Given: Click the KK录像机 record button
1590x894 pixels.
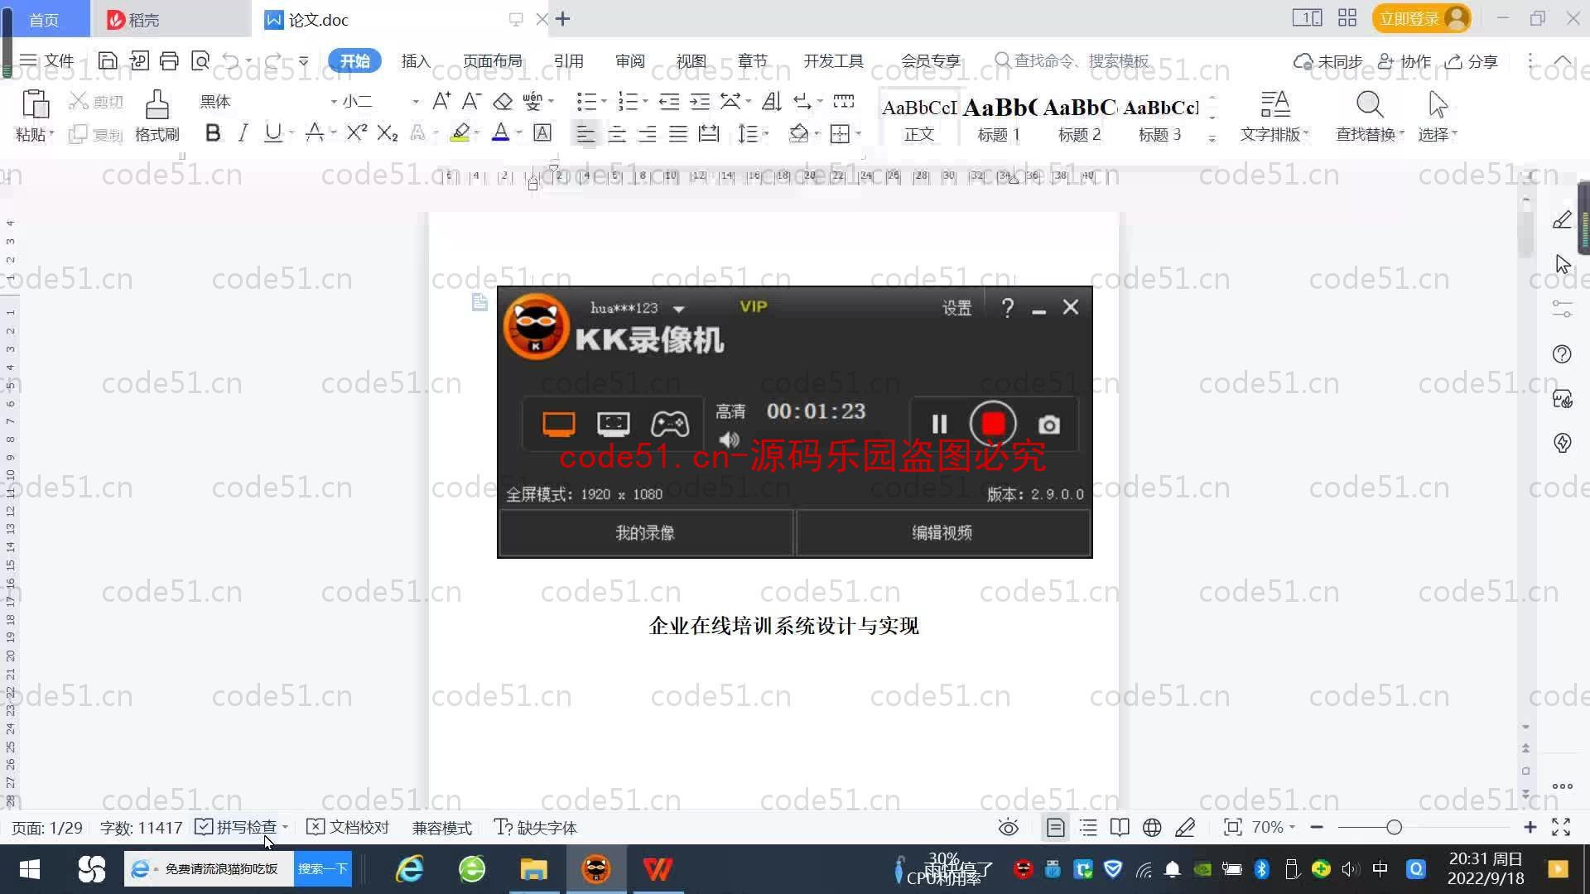Looking at the screenshot, I should coord(991,424).
